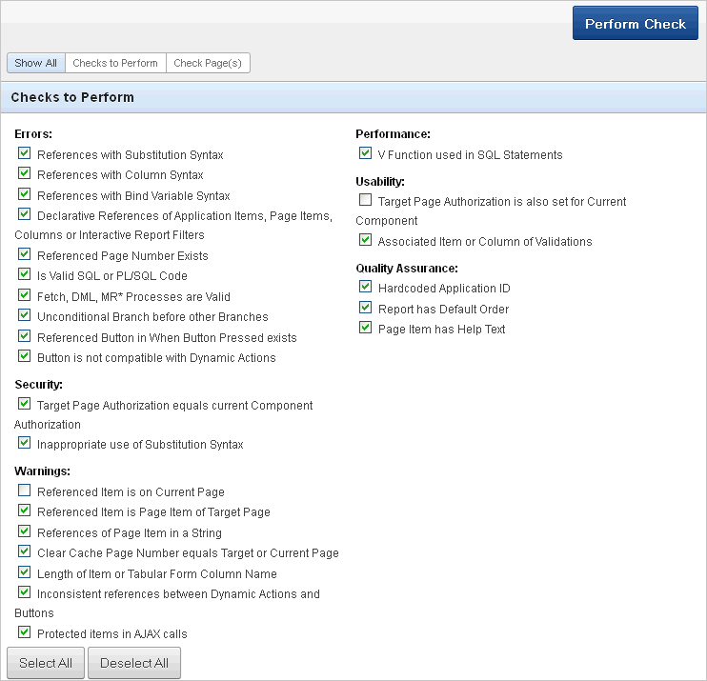This screenshot has width=707, height=681.
Task: Click the Errors: heading
Action: point(33,134)
